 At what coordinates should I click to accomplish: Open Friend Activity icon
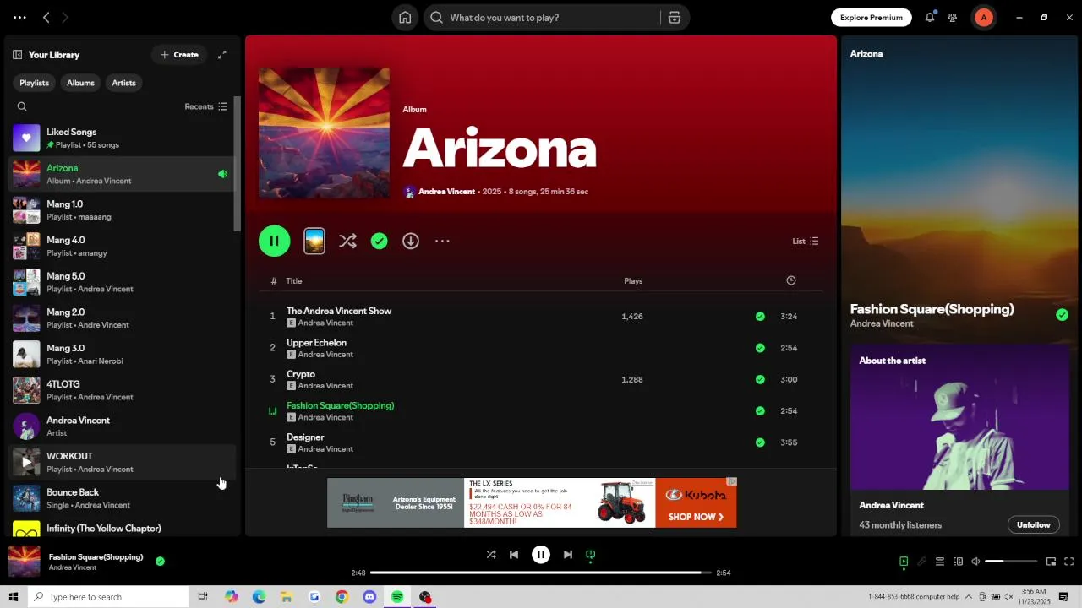pyautogui.click(x=953, y=18)
